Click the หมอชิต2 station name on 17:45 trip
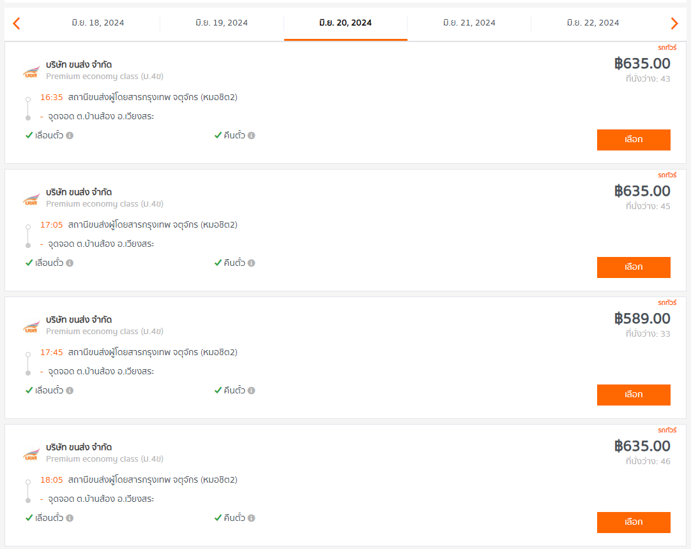Image resolution: width=691 pixels, height=549 pixels. 153,353
